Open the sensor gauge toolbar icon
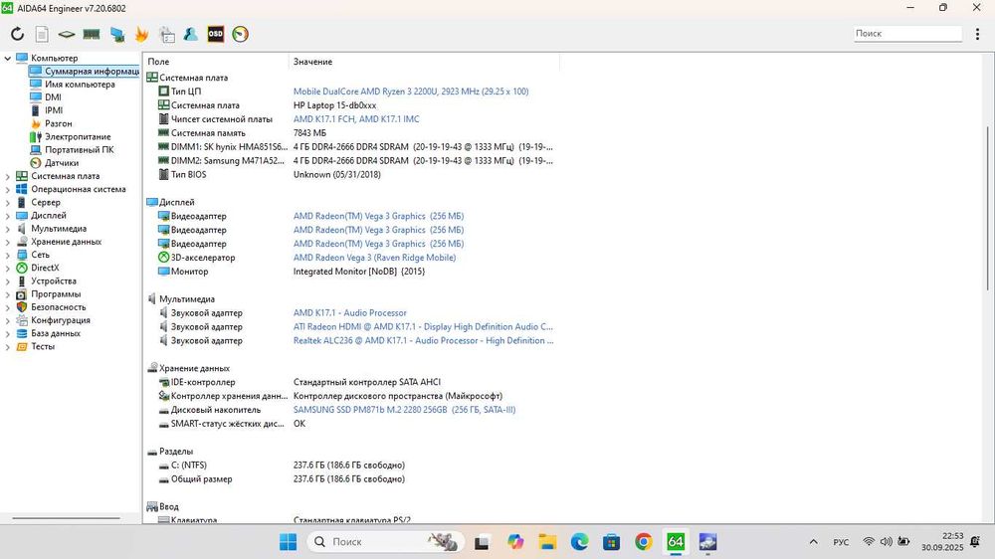 [x=241, y=34]
